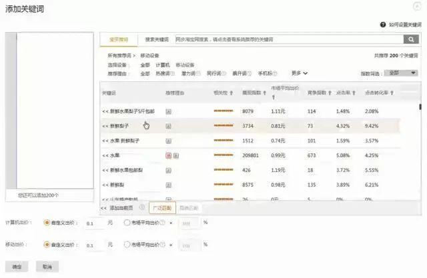The width and height of the screenshot is (427, 278).
Task: Filter 推荐理由 by 全部
Action: pyautogui.click(x=145, y=73)
